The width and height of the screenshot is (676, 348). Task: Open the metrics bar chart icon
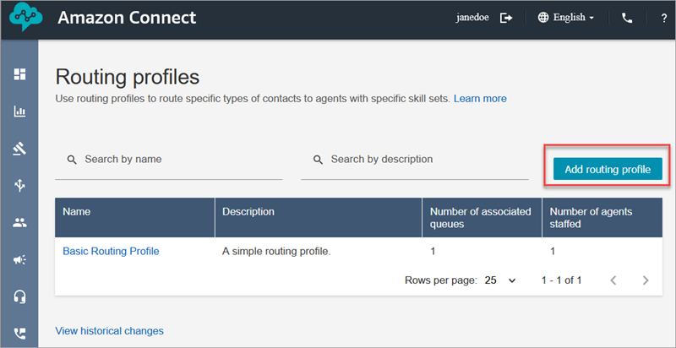point(20,111)
